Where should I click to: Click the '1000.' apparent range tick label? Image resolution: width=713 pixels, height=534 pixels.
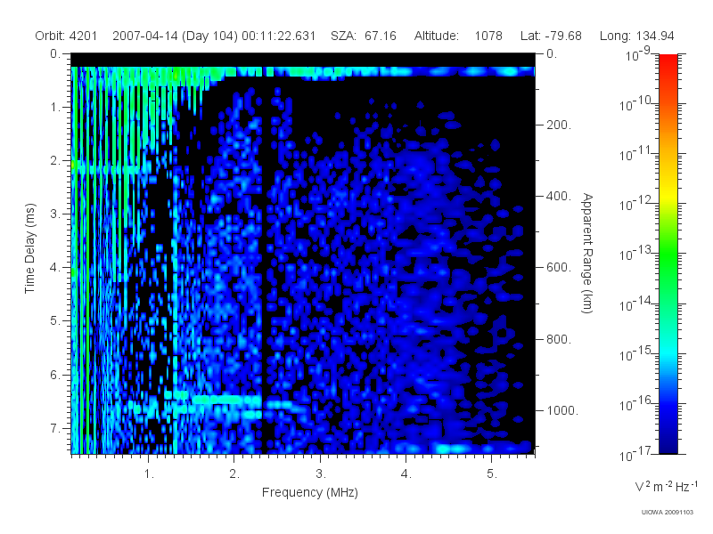click(x=562, y=410)
